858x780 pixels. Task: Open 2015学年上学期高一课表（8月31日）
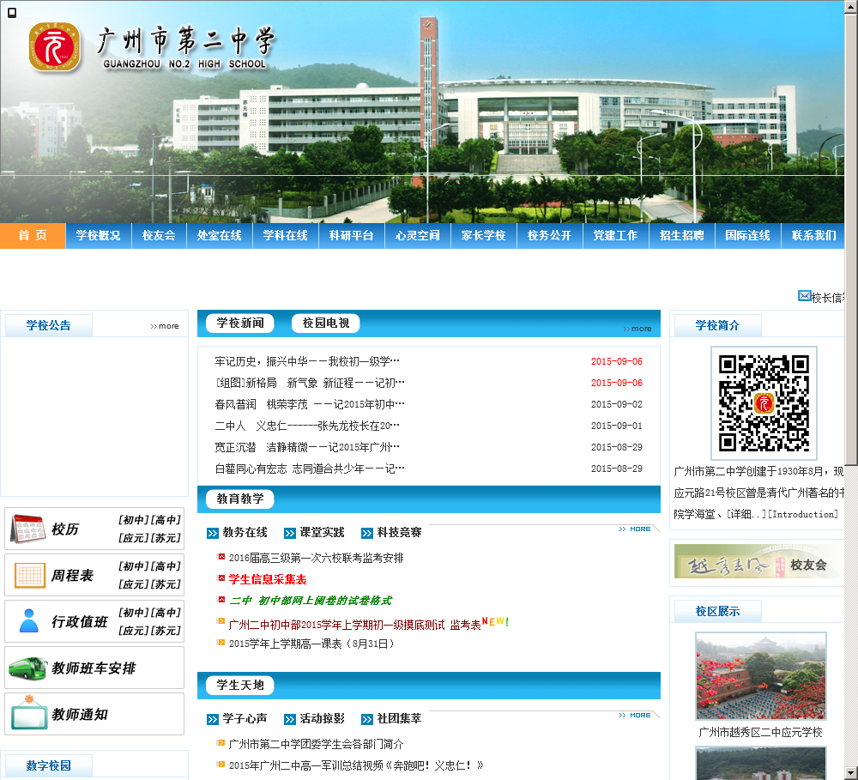pyautogui.click(x=311, y=644)
